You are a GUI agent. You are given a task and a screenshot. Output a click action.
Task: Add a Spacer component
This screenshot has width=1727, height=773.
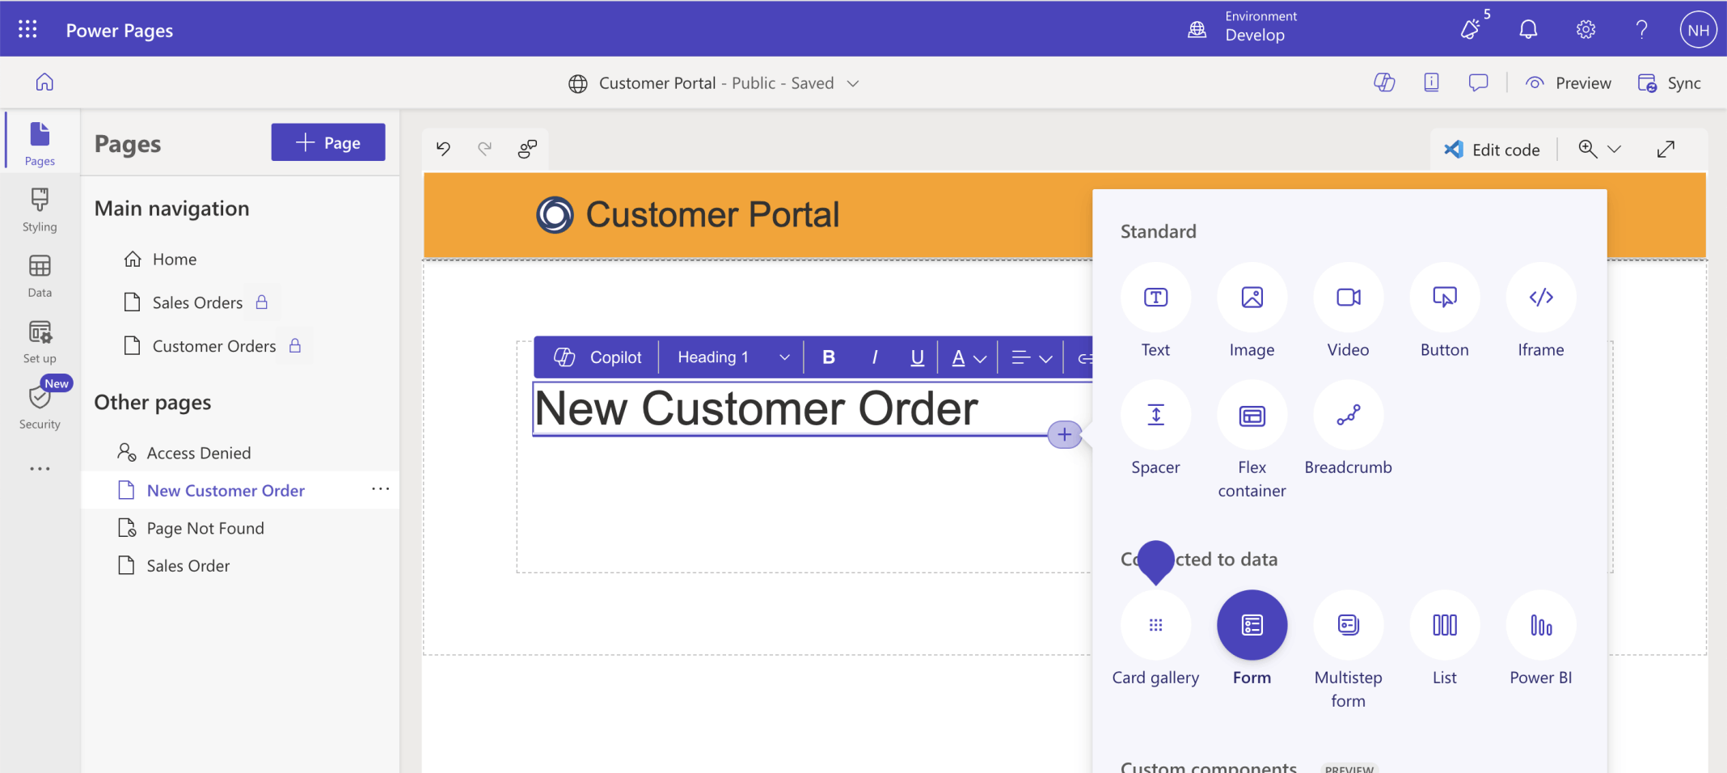tap(1155, 429)
